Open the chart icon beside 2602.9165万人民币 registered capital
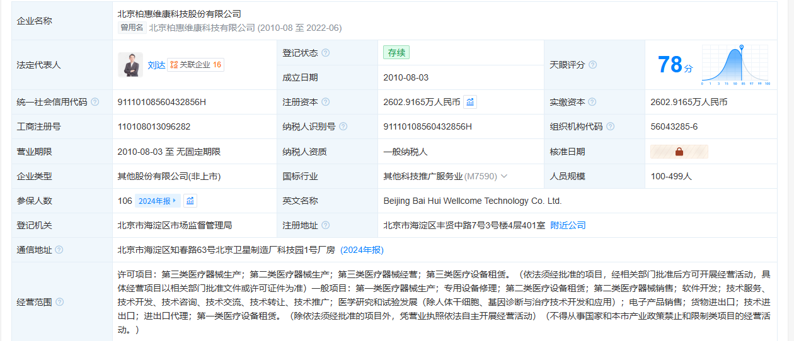 (x=470, y=102)
